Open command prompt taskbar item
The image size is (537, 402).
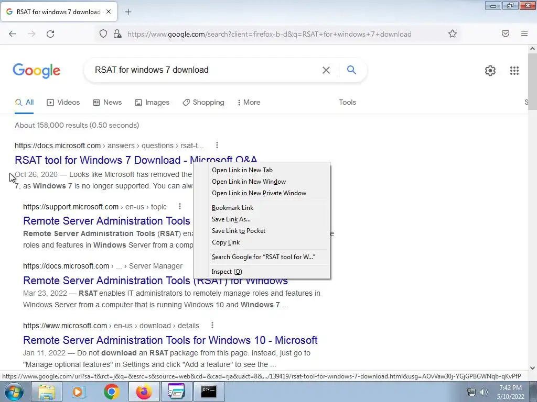(209, 392)
